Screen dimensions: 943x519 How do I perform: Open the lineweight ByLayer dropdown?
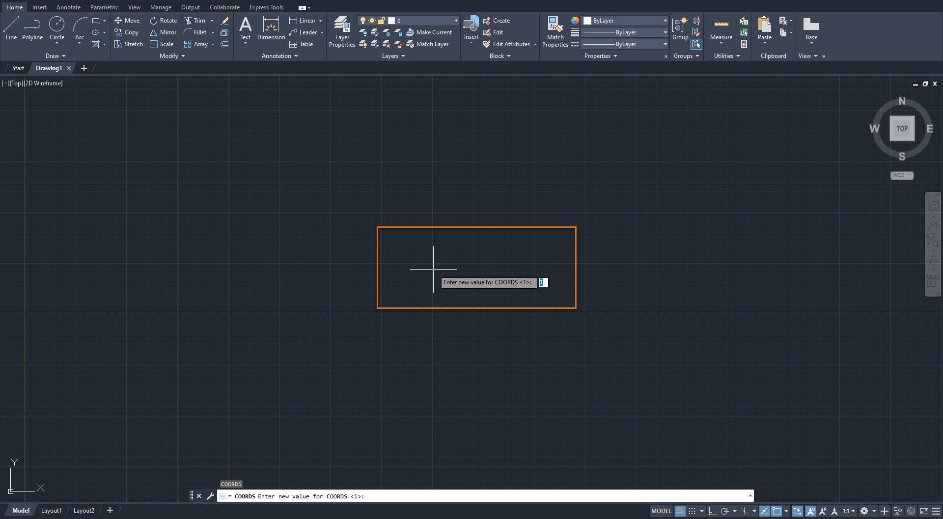625,32
